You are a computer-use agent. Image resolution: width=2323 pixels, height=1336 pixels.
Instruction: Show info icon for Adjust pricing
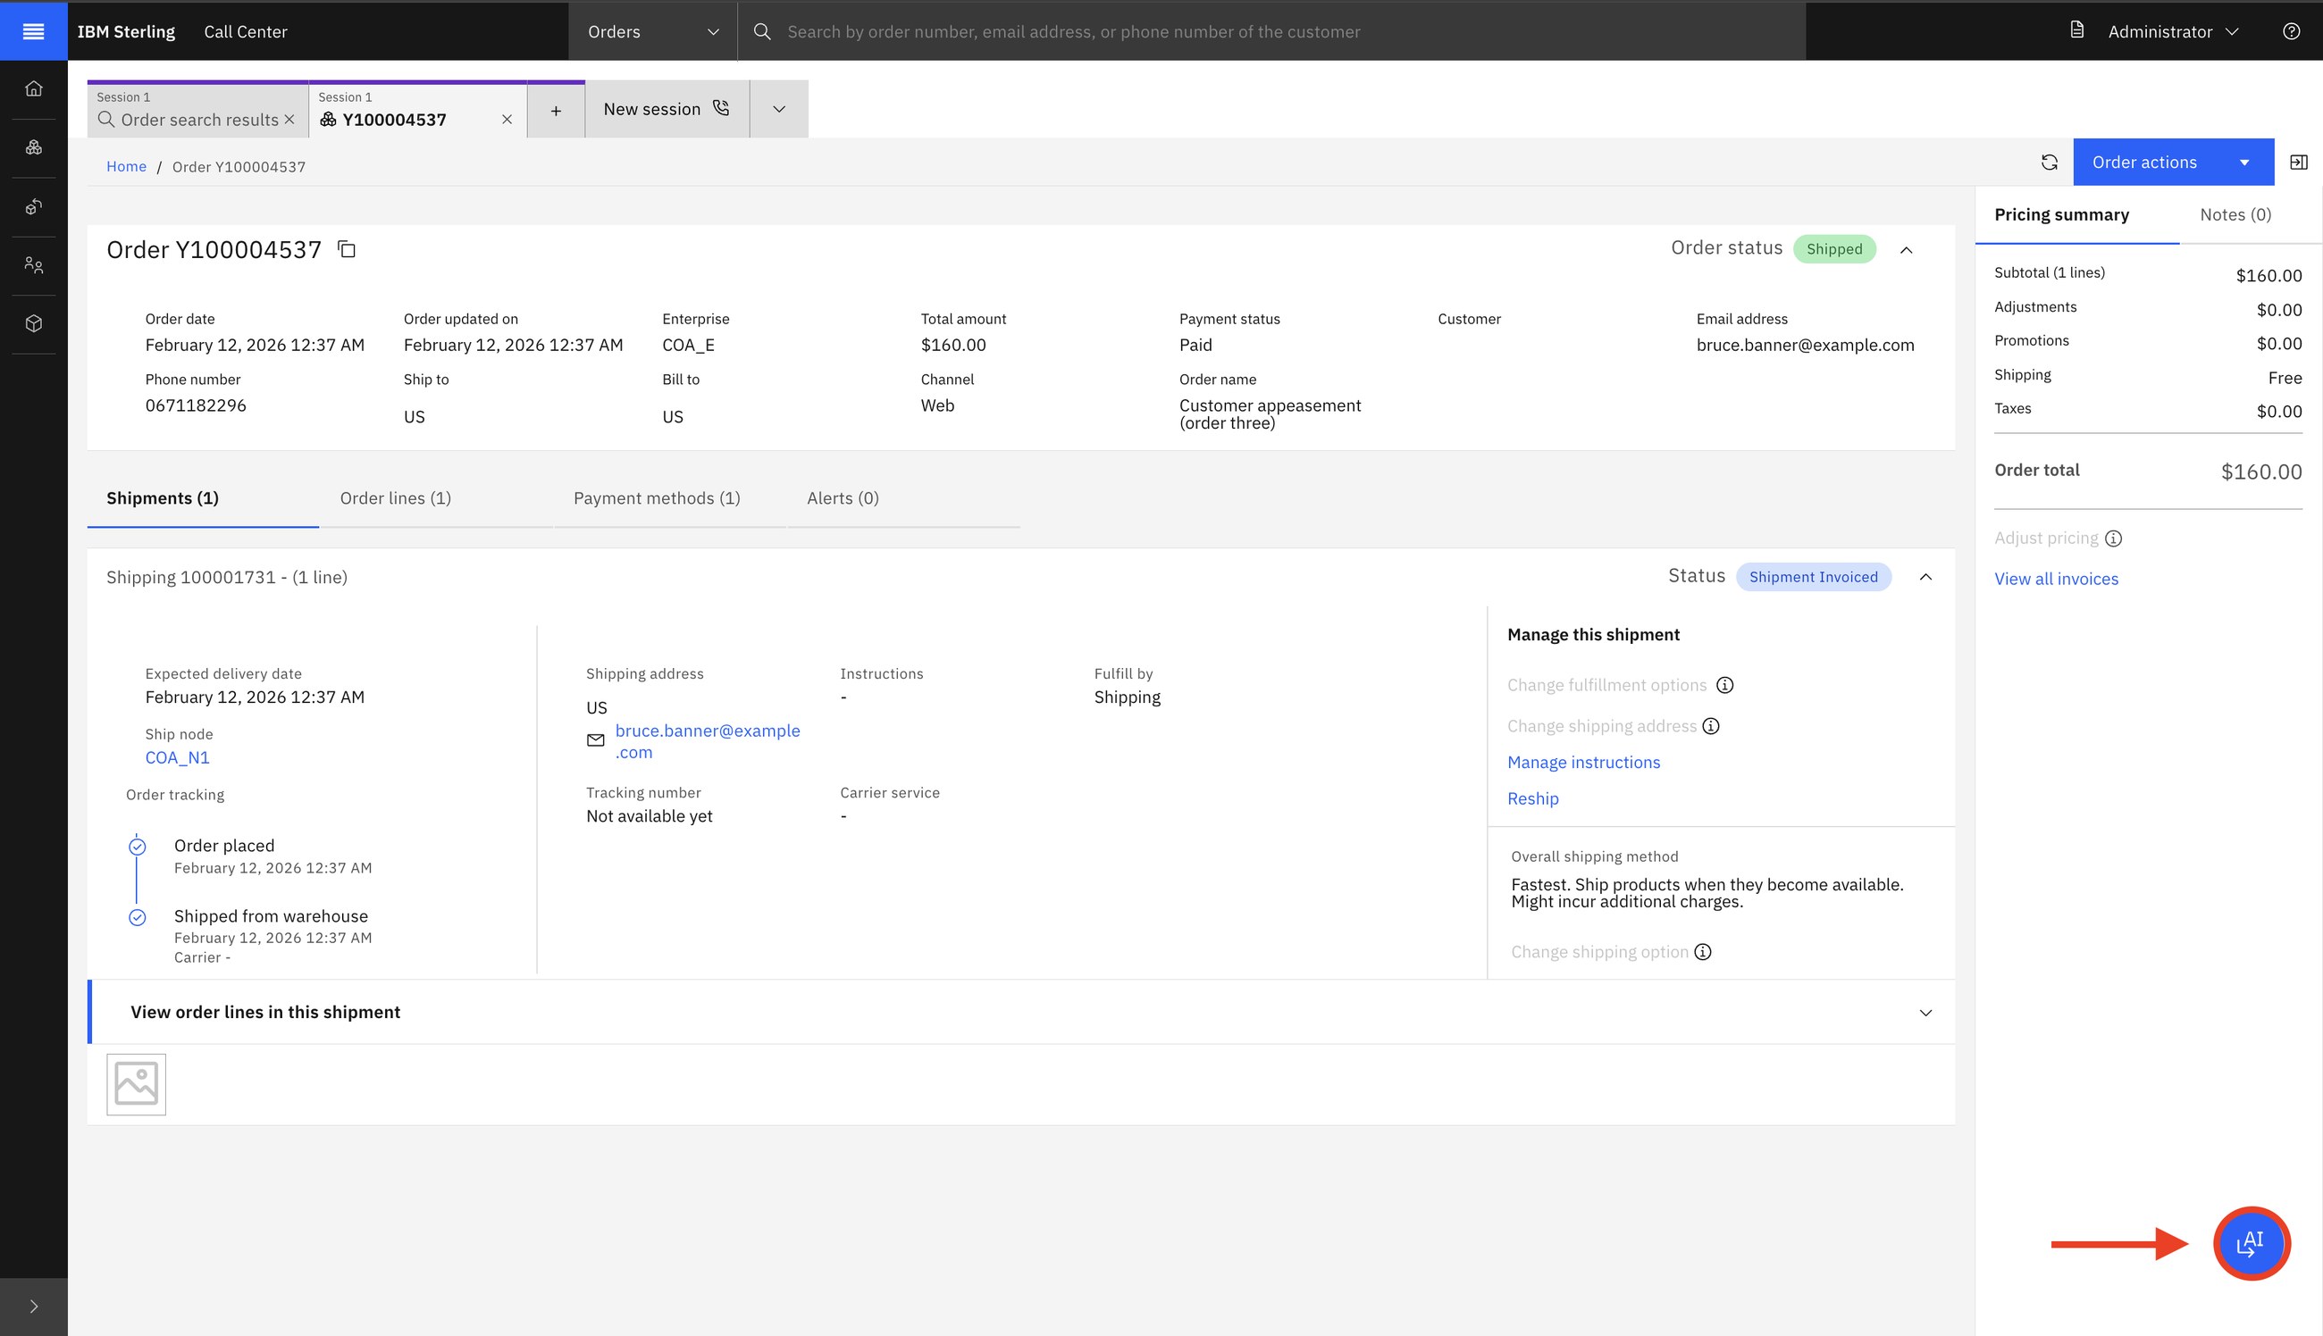2113,539
